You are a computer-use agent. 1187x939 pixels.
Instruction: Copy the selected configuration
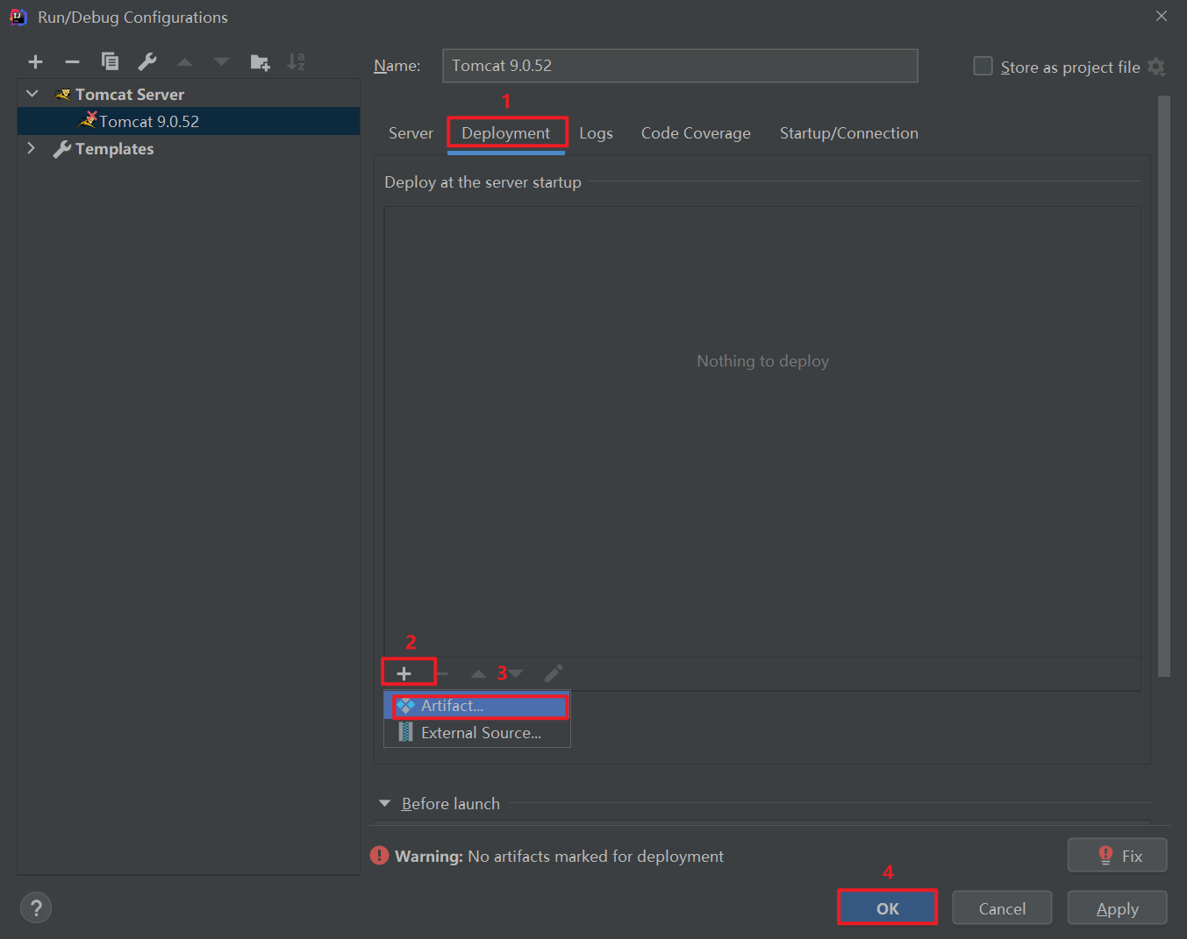point(110,61)
